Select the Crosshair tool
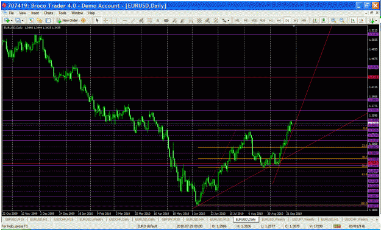381x230 pixels. (105, 21)
